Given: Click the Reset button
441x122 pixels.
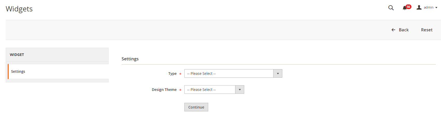Looking at the screenshot, I should 426,30.
